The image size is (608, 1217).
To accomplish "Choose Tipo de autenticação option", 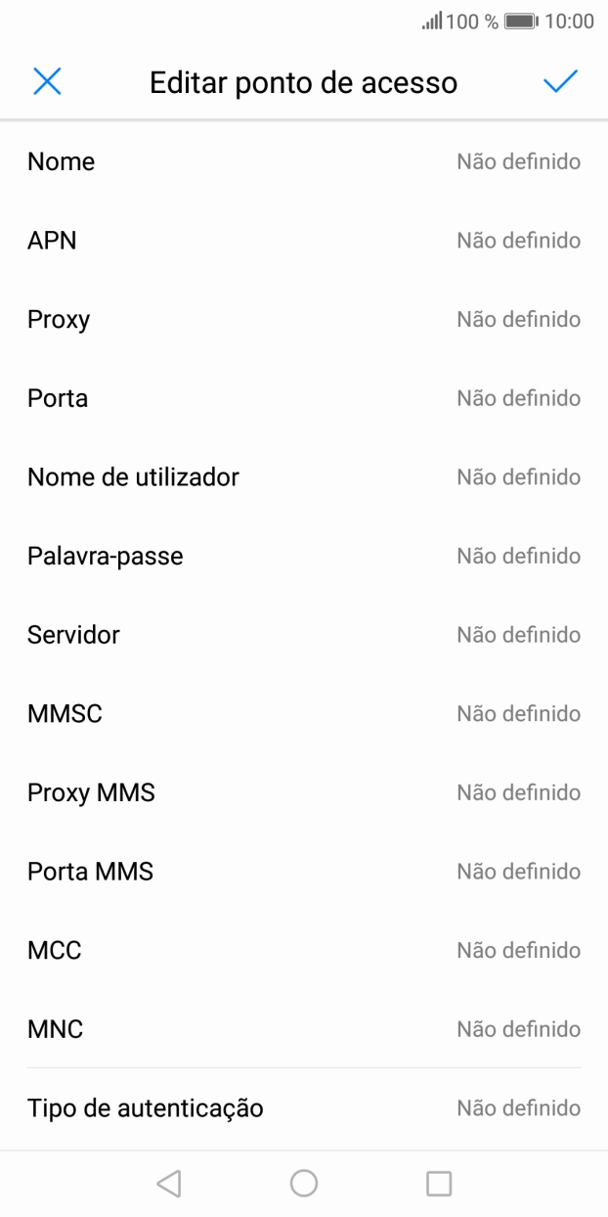I will (304, 1108).
